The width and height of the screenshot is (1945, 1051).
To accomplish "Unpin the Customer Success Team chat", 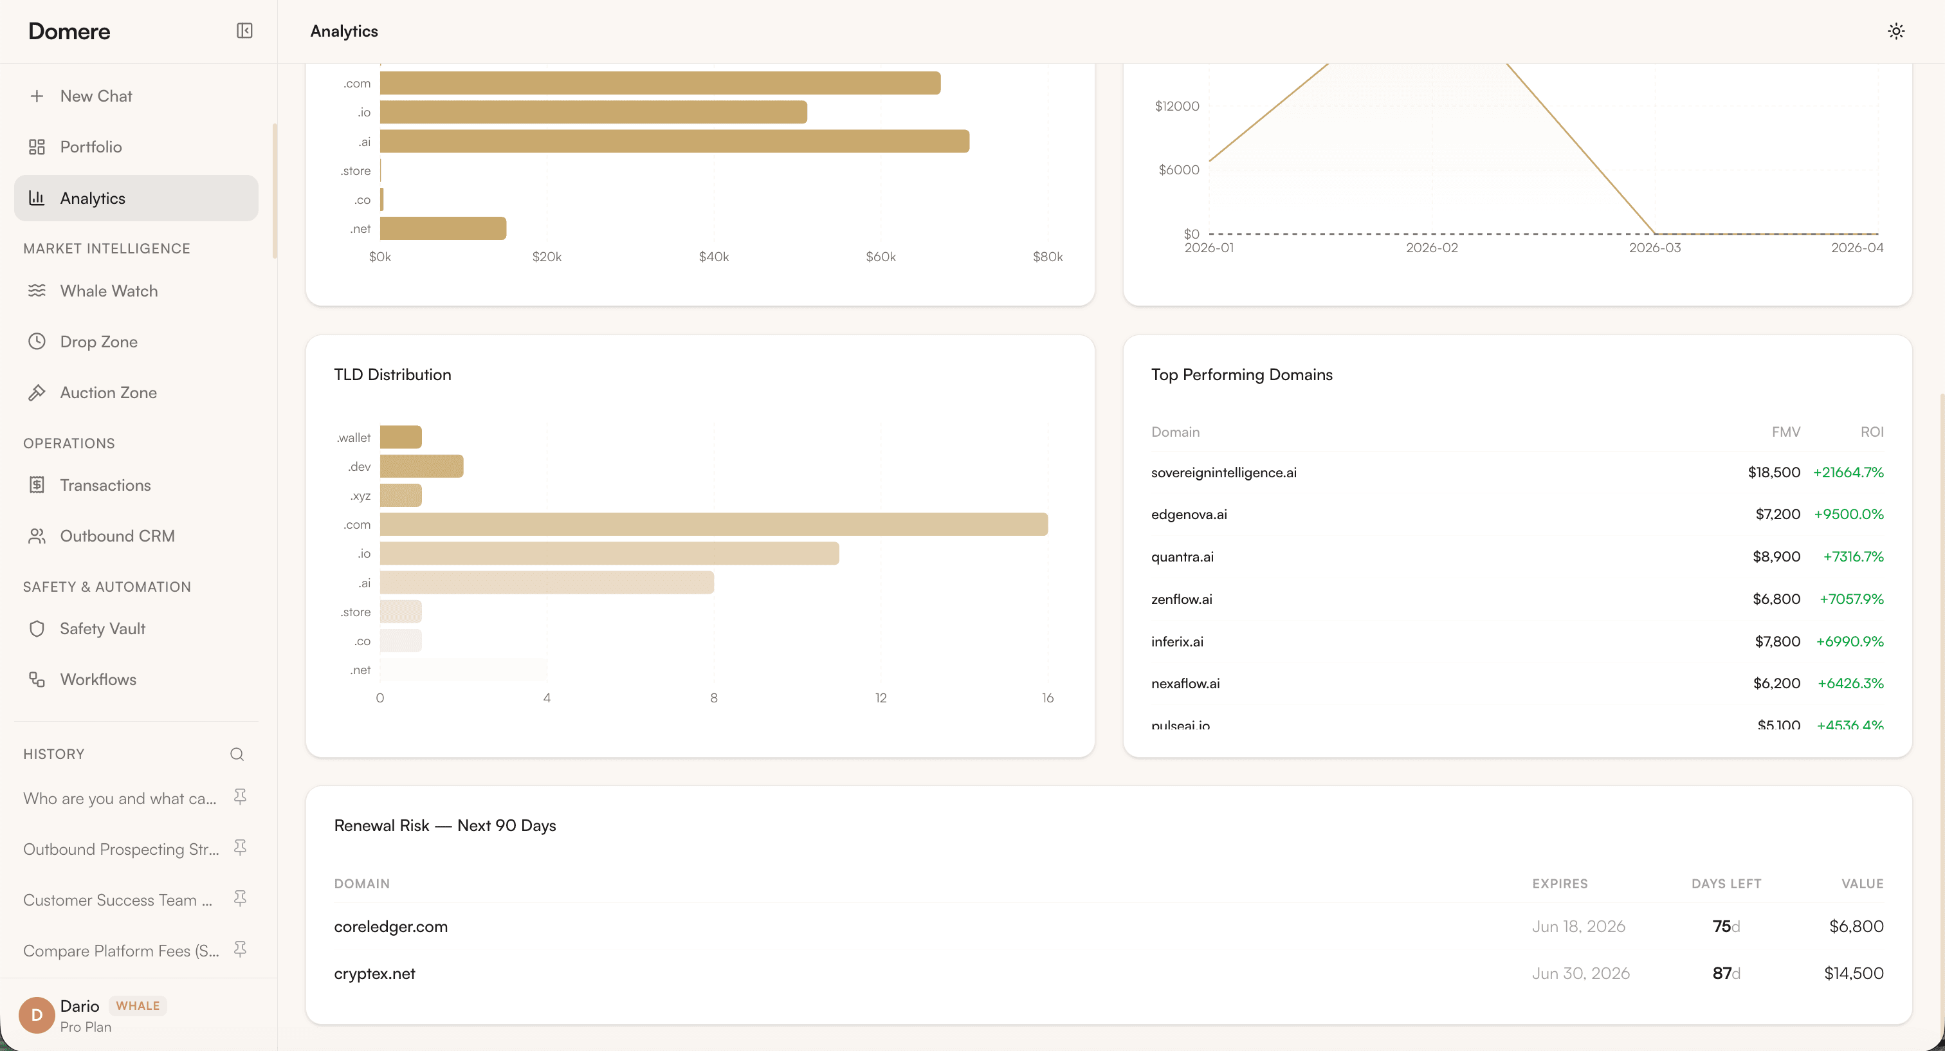I will (240, 899).
